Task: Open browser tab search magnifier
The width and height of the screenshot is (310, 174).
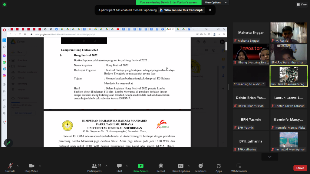Action: coord(206,29)
